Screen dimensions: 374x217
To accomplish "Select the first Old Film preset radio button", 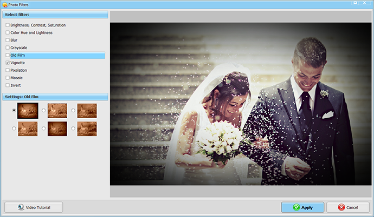I will [x=14, y=111].
